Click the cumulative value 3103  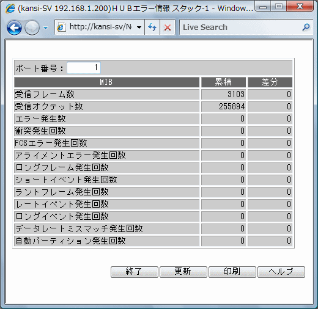(236, 94)
